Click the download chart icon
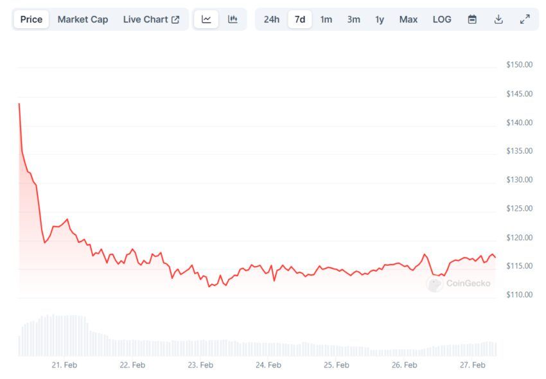The width and height of the screenshot is (546, 379). coord(498,19)
